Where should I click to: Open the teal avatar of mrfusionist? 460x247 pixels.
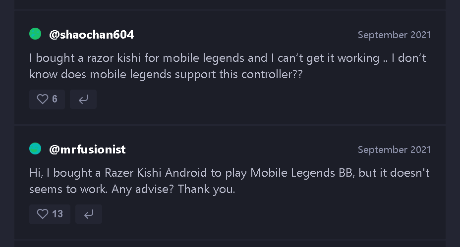35,148
